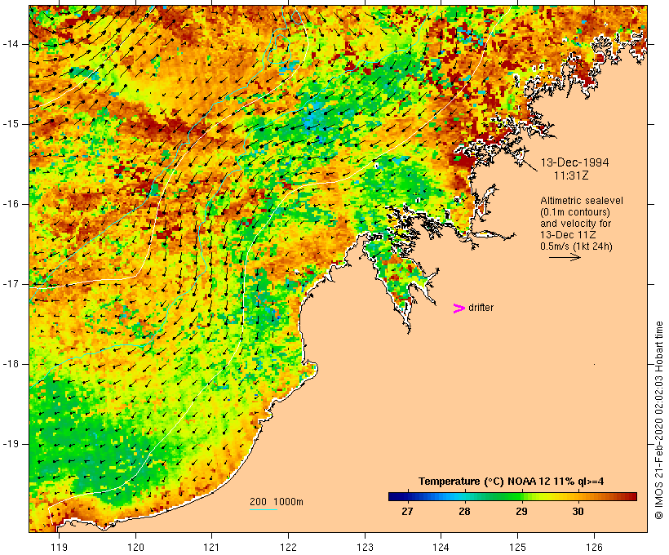Click the longitude axis label '120'
Screen dimensions: 669x555
tap(135, 547)
